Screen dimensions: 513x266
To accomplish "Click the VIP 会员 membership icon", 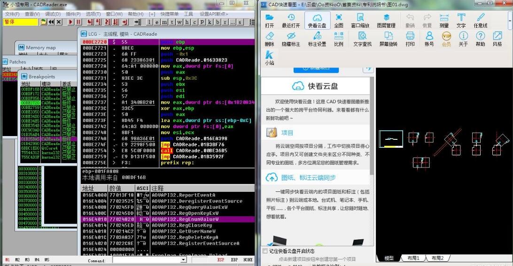I will tap(446, 36).
